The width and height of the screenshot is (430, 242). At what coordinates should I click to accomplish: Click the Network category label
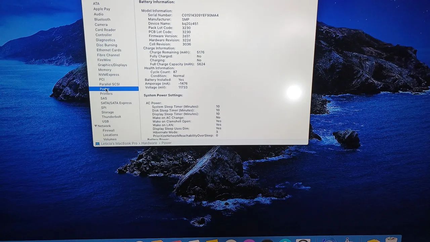pos(104,126)
